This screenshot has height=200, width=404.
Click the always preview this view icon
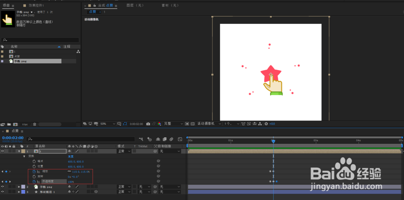click(x=85, y=124)
